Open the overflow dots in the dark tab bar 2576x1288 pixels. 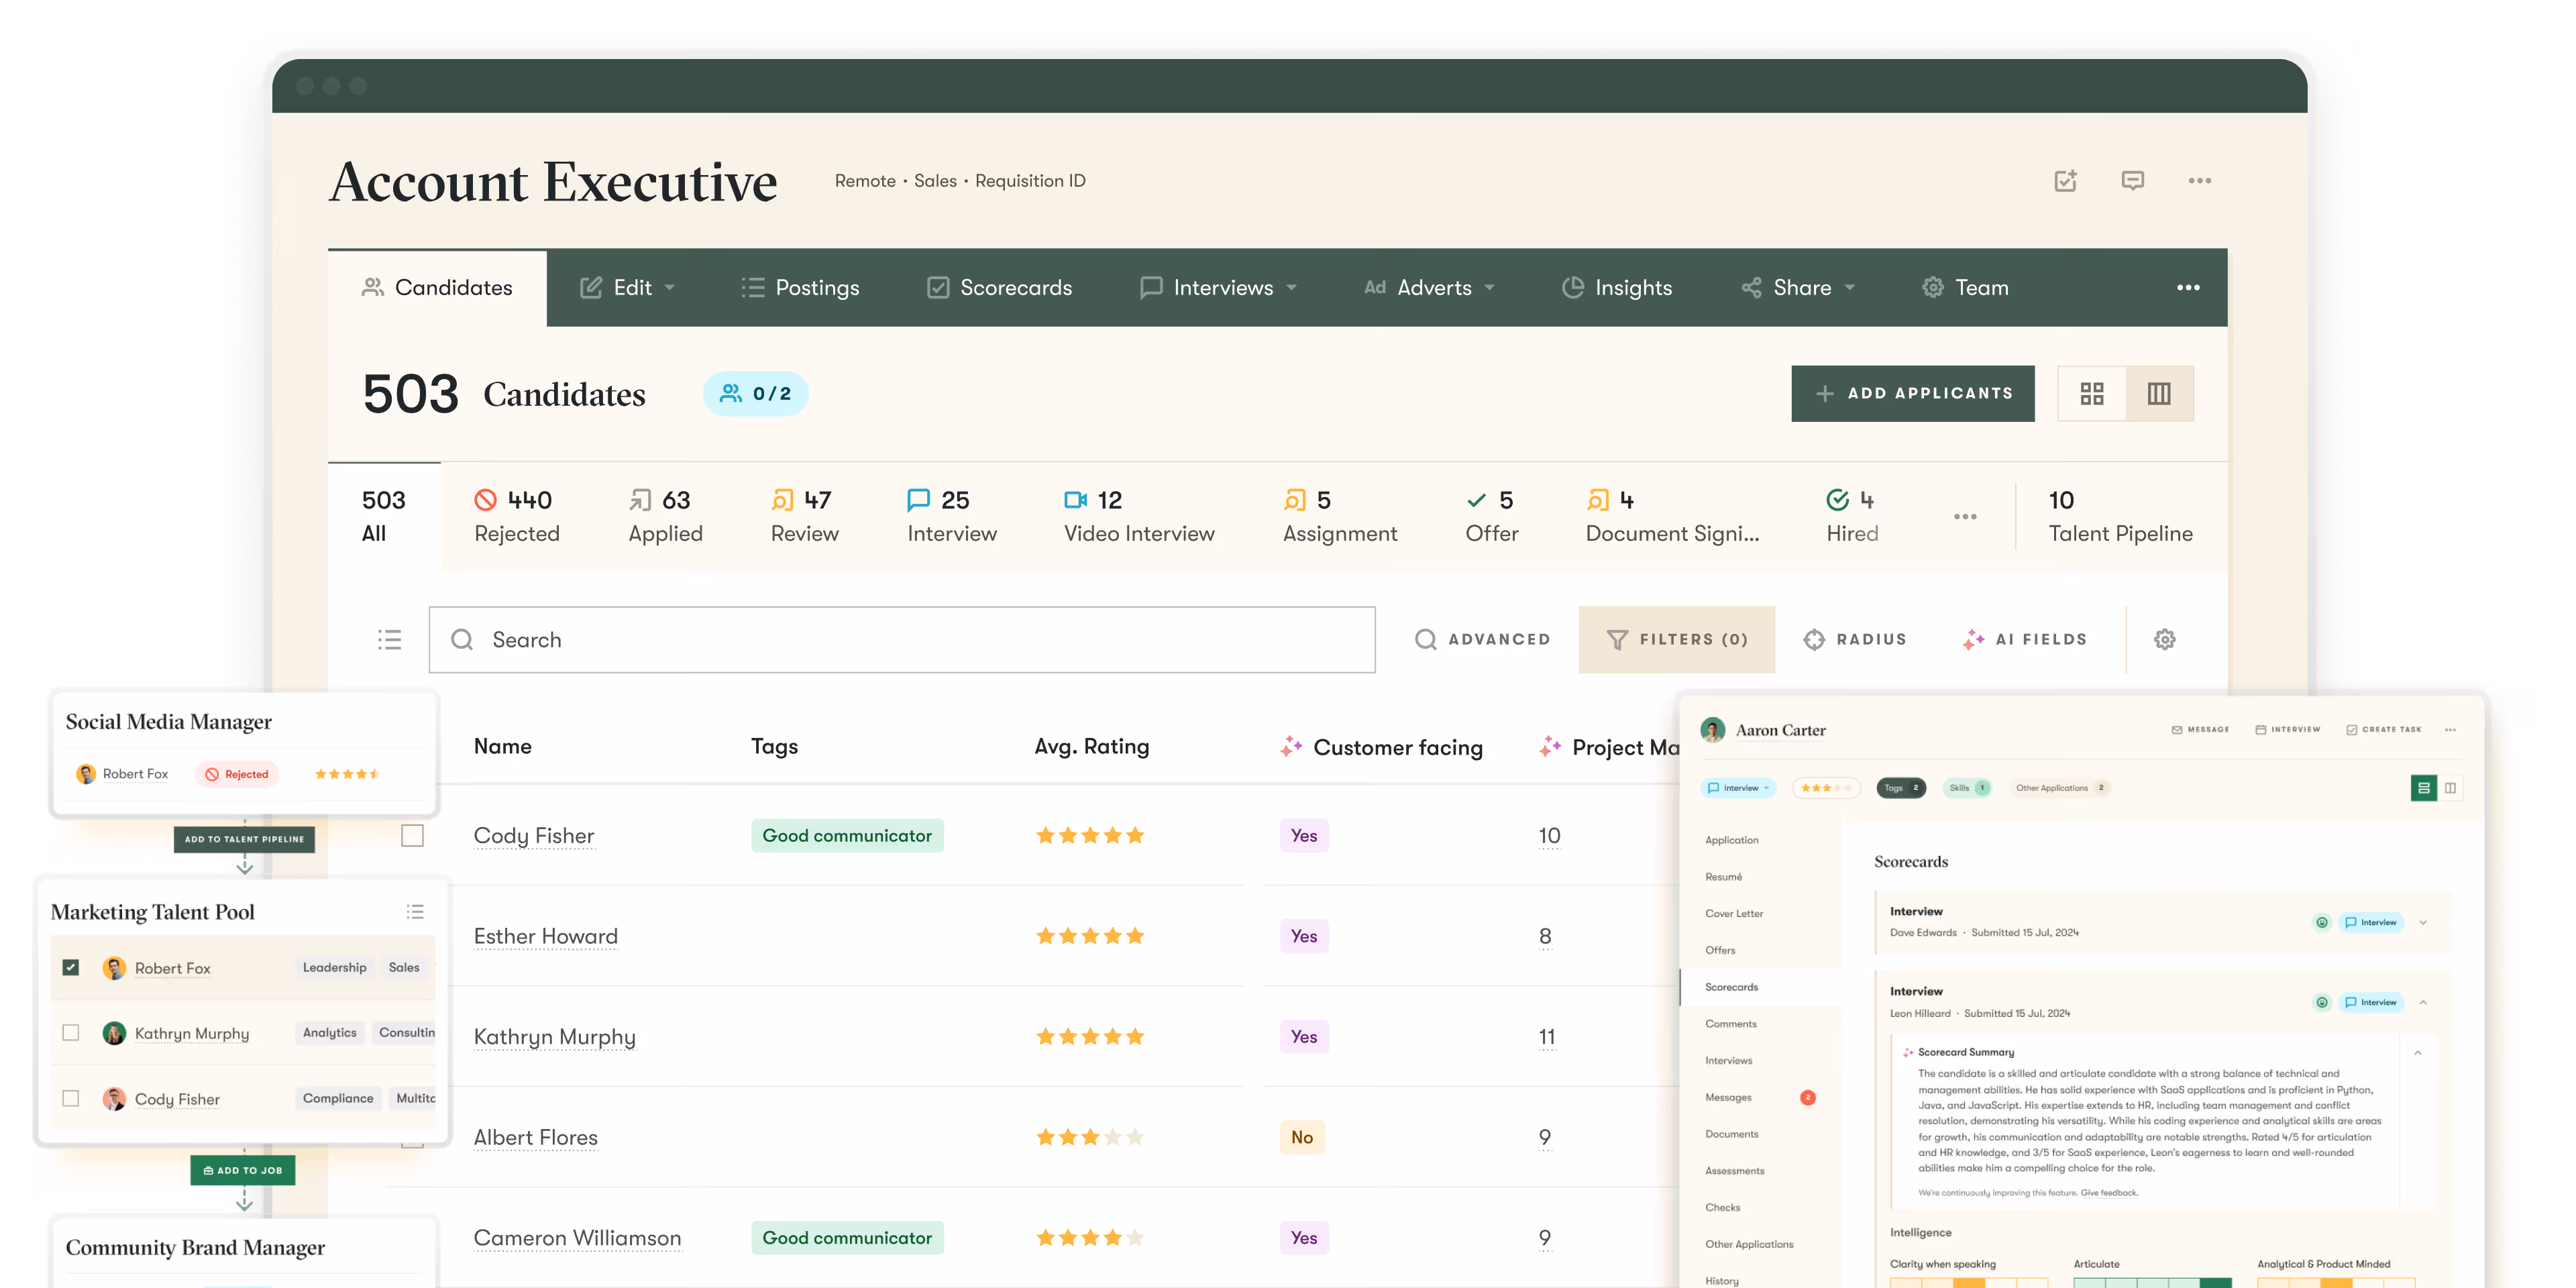click(x=2188, y=288)
